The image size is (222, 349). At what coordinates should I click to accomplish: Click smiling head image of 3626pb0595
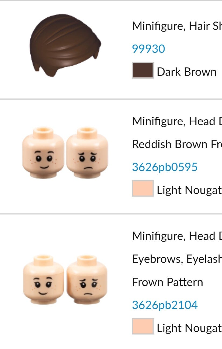pyautogui.click(x=43, y=153)
